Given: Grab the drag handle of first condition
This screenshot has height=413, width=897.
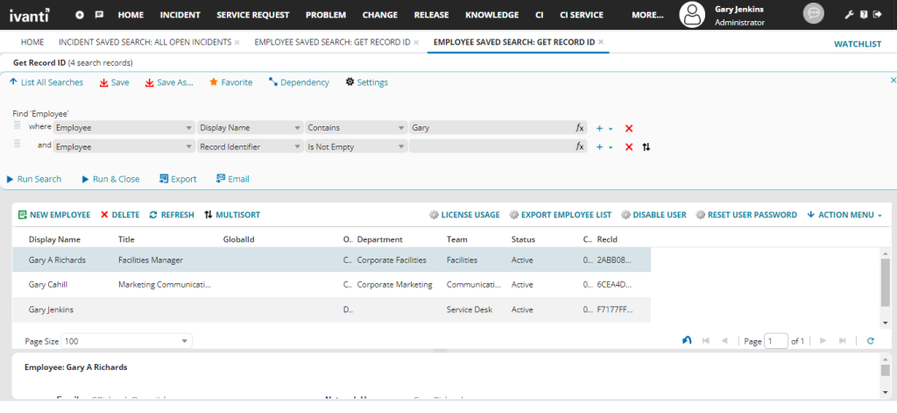Looking at the screenshot, I should (18, 125).
